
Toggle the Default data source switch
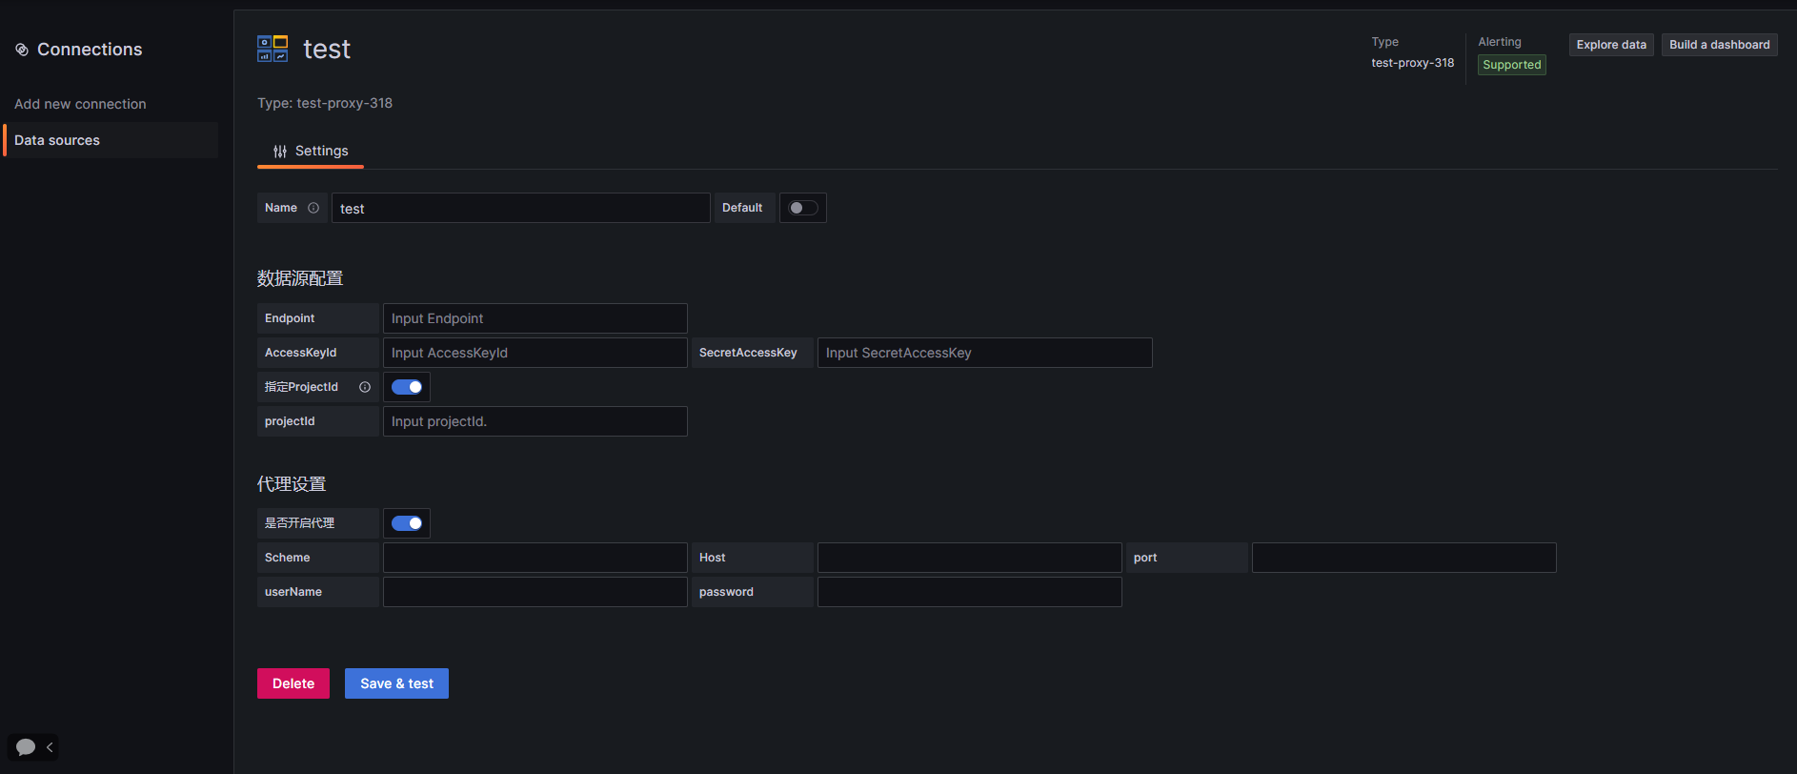tap(803, 208)
